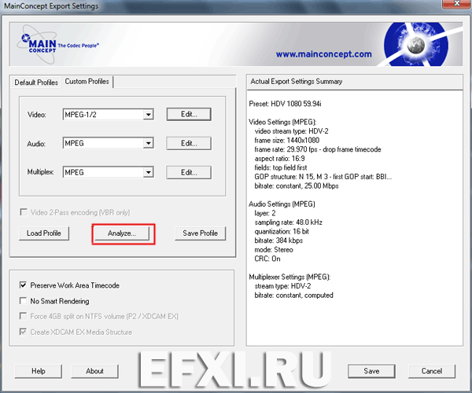
Task: Click the 'frame rate: 29.970 fps' line
Action: tap(318, 149)
